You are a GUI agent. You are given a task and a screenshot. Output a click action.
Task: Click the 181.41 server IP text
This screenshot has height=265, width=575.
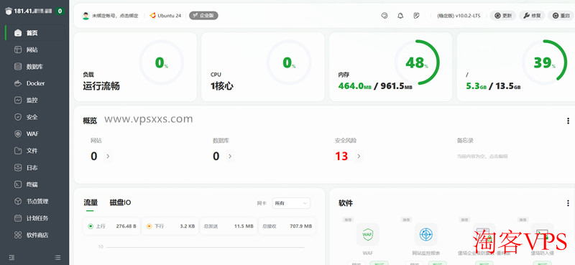click(33, 11)
